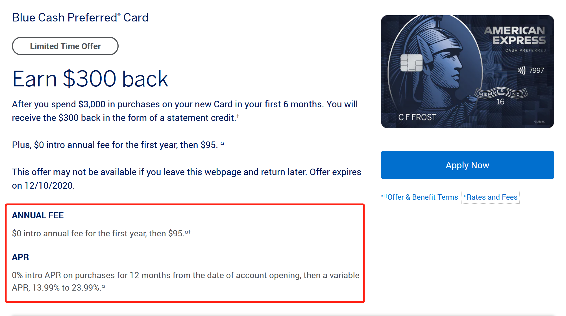
Task: Click the Earn $300 back headline
Action: coord(90,79)
